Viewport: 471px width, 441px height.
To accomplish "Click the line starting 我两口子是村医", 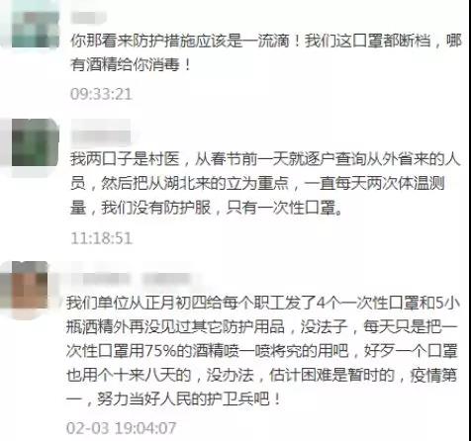I will click(x=265, y=159).
